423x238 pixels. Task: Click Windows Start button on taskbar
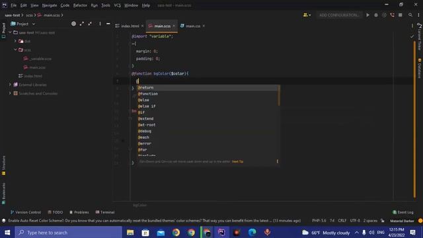7,232
